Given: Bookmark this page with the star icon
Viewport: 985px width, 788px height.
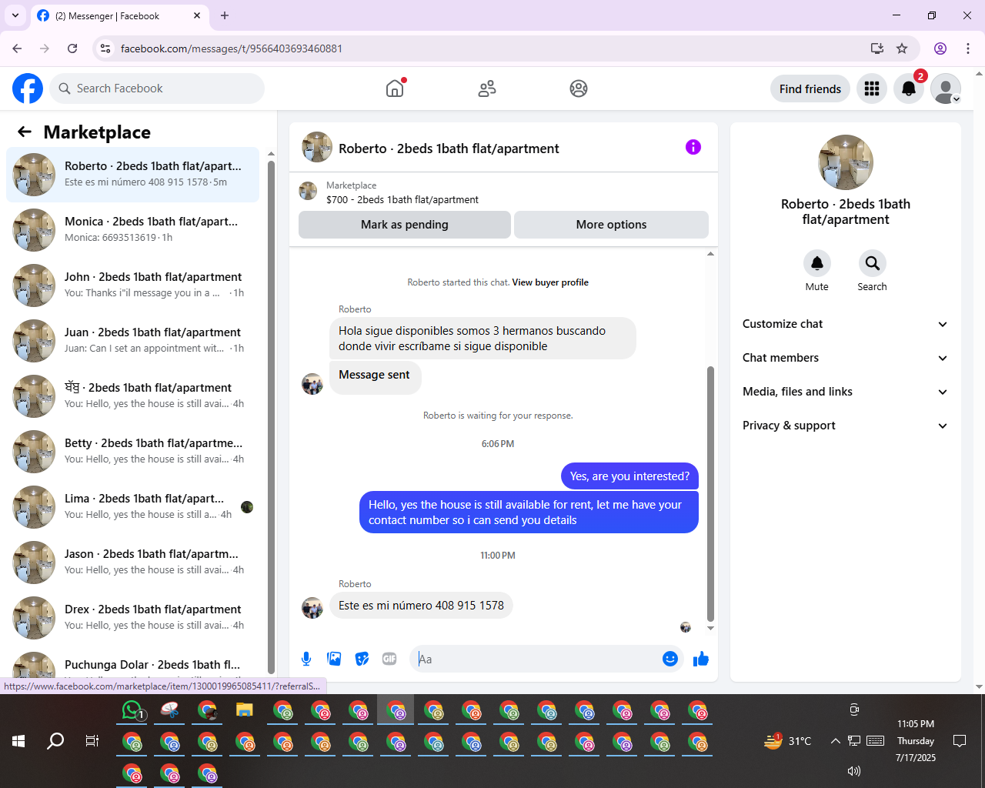Looking at the screenshot, I should (x=902, y=48).
